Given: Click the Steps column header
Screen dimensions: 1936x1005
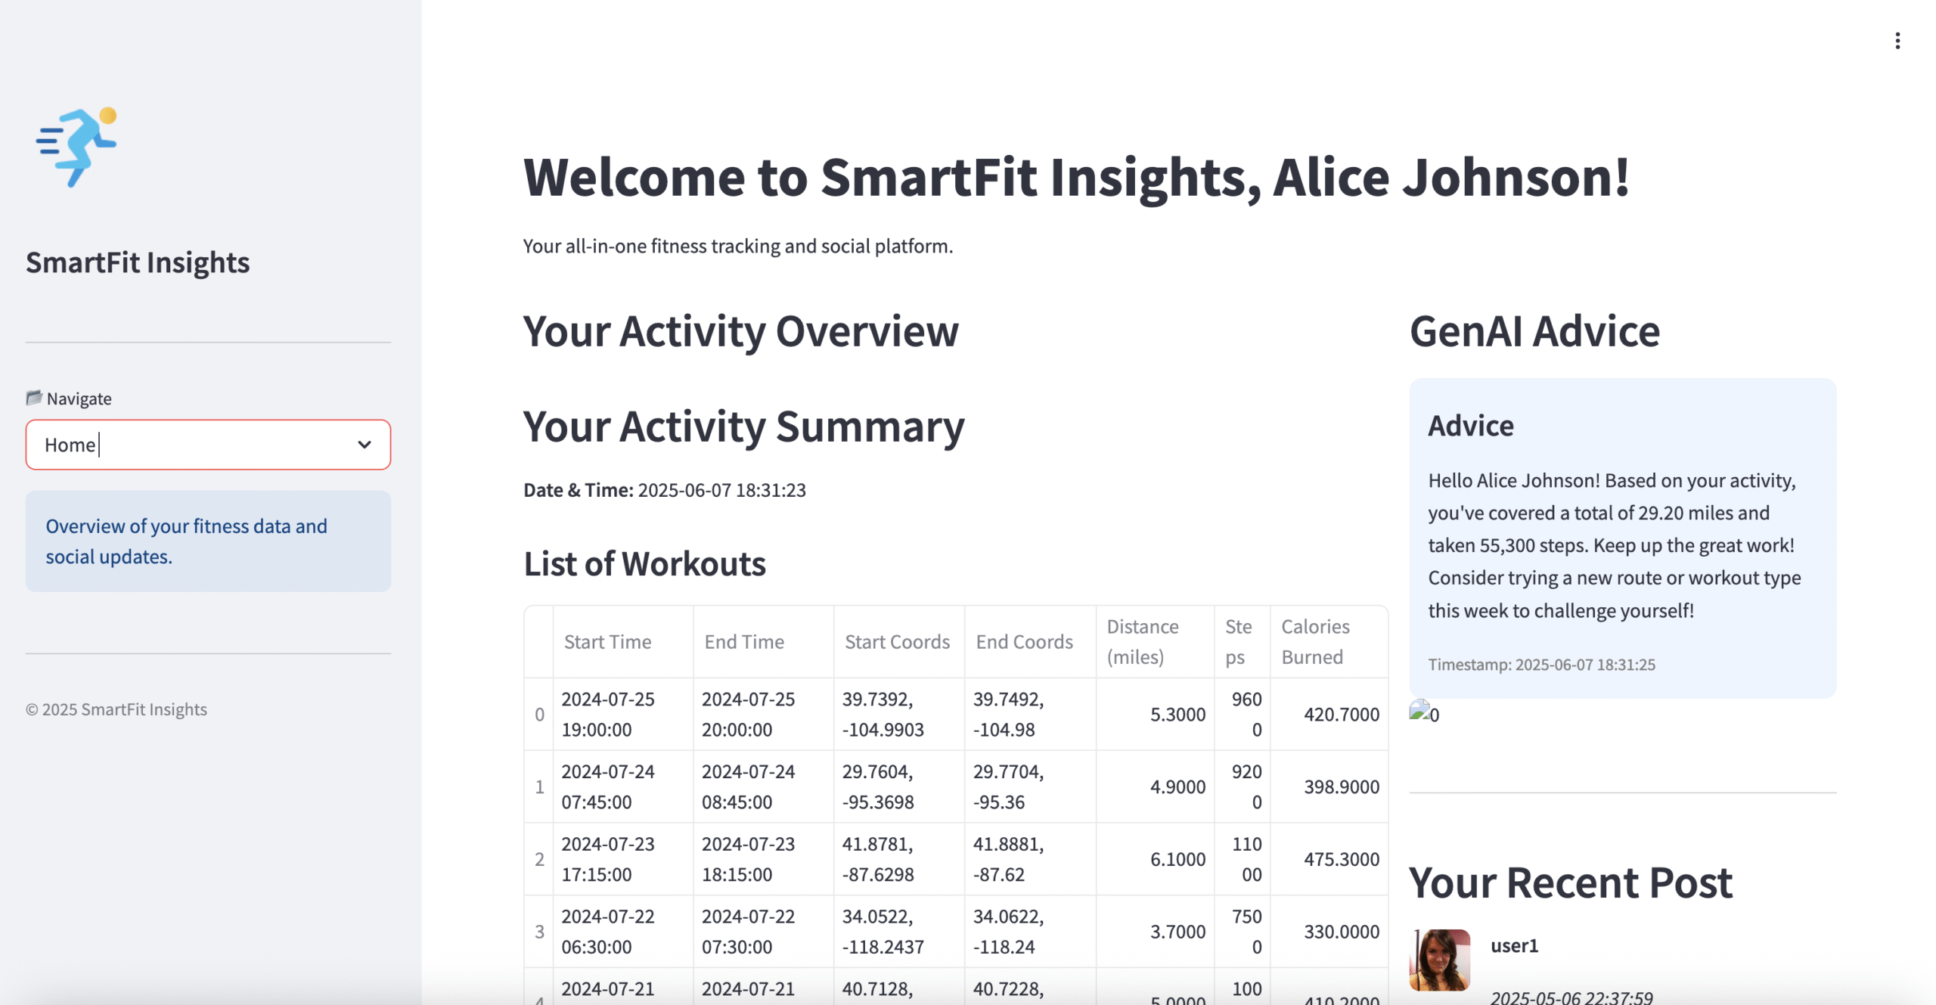Looking at the screenshot, I should point(1239,642).
